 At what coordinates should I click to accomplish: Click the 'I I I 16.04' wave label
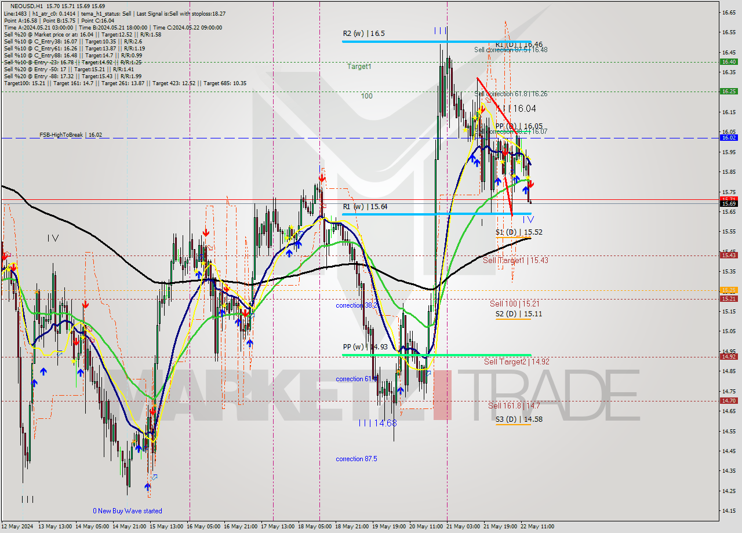coord(516,108)
